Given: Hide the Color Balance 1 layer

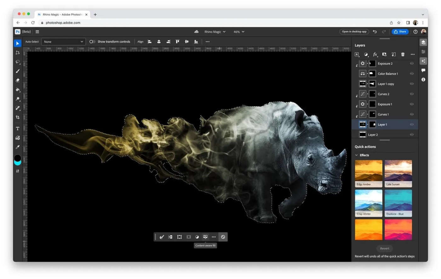Looking at the screenshot, I should pyautogui.click(x=411, y=73).
